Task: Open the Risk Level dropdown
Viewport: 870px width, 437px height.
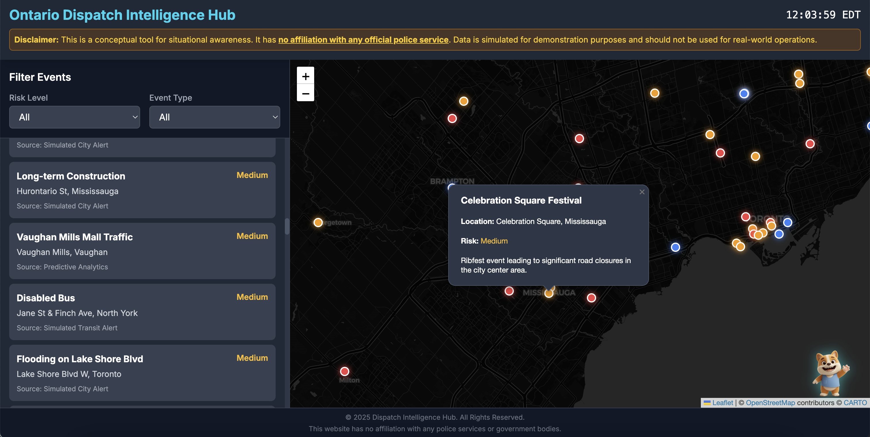Action: tap(75, 117)
